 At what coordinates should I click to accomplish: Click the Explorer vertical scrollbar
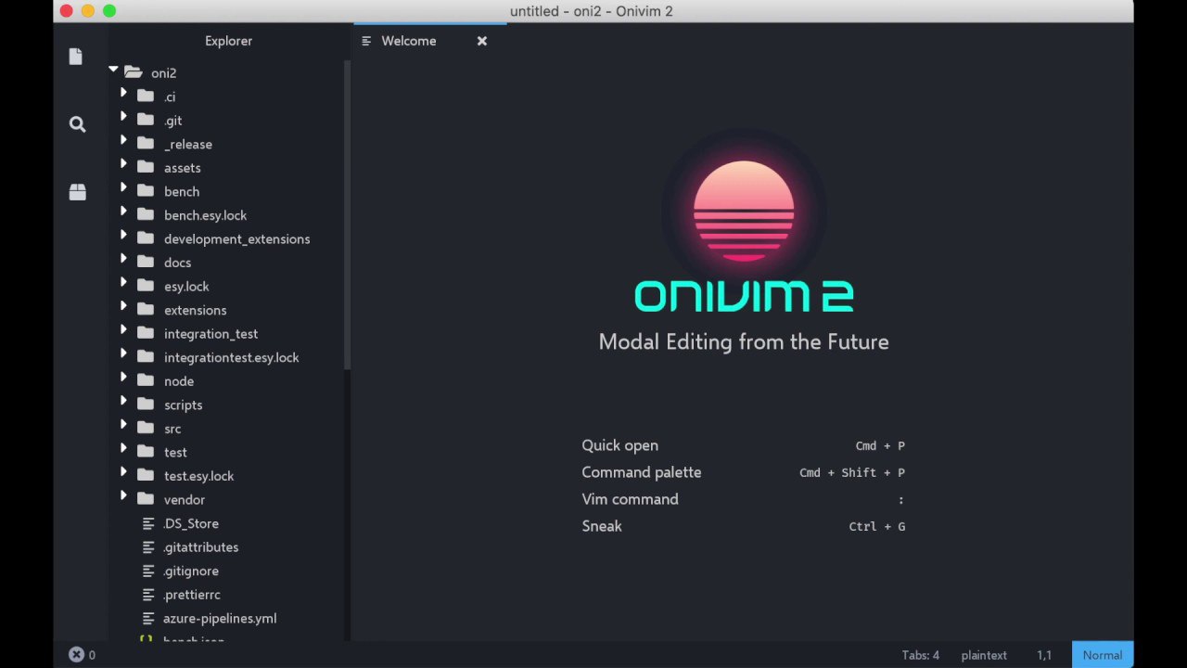tap(348, 213)
